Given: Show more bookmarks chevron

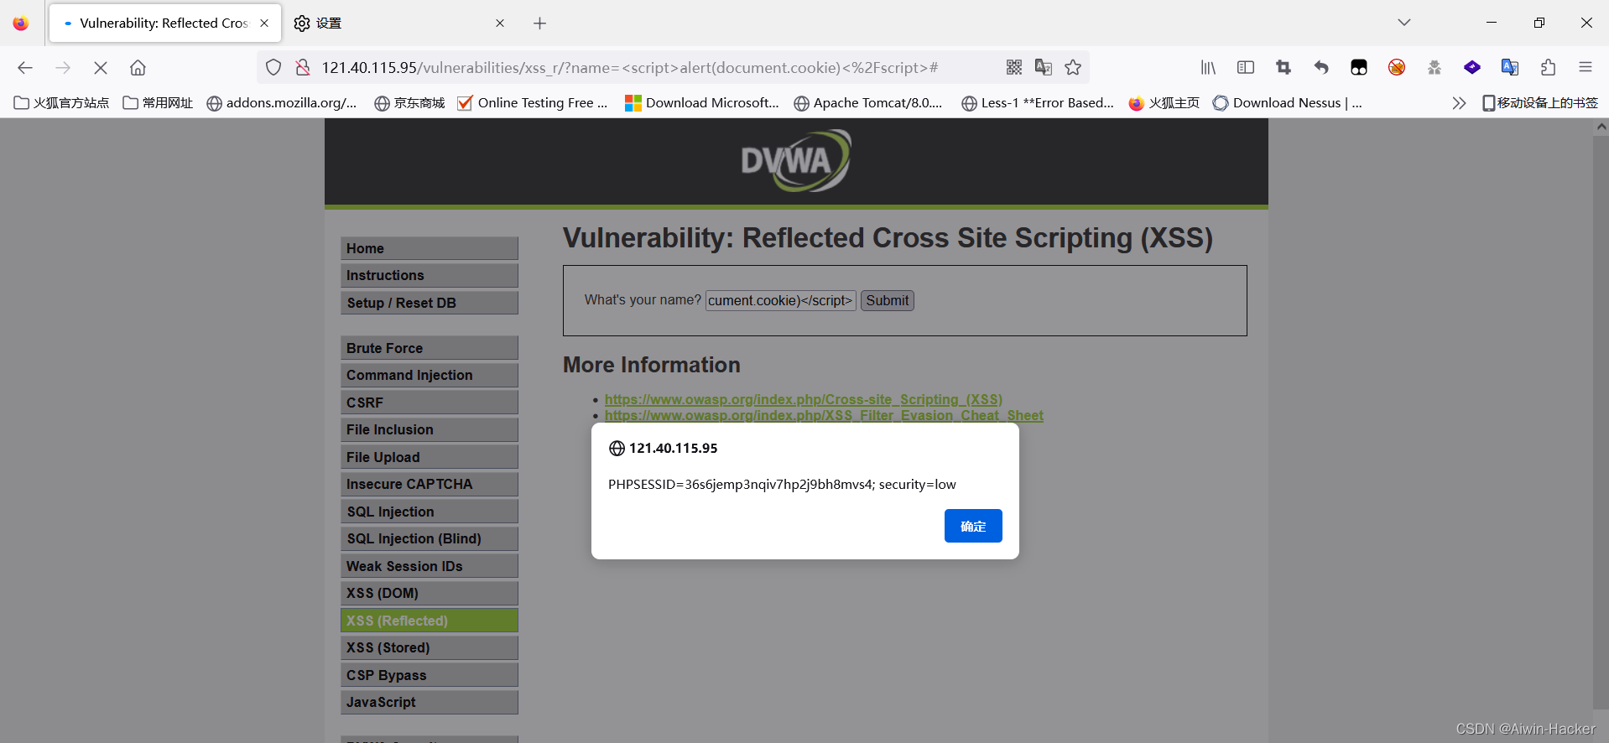Looking at the screenshot, I should (1459, 103).
